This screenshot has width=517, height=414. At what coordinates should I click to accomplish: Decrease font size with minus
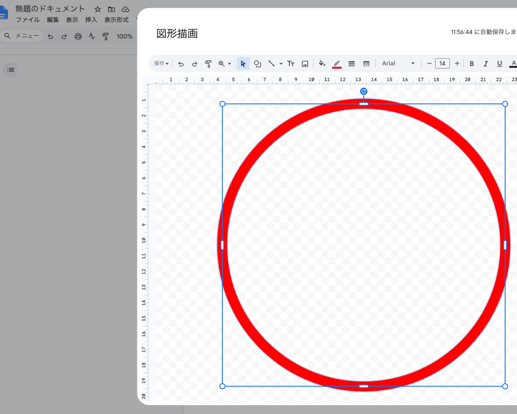pos(429,64)
